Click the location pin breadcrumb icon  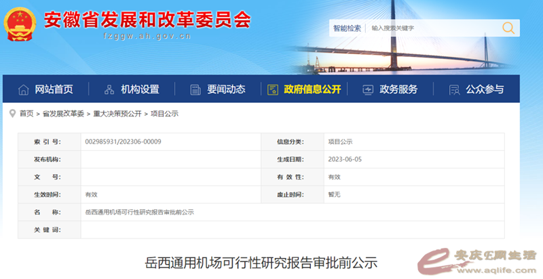[12, 114]
